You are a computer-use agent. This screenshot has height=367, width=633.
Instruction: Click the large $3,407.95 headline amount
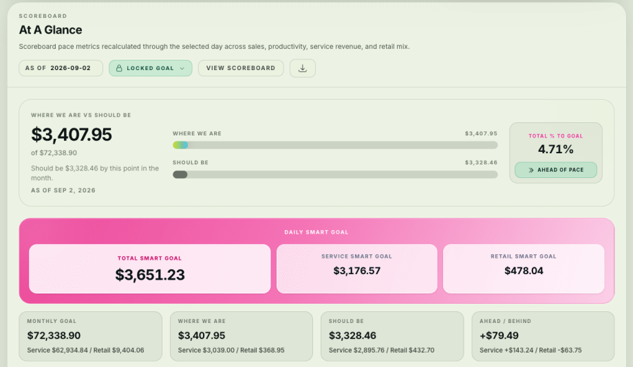(72, 135)
